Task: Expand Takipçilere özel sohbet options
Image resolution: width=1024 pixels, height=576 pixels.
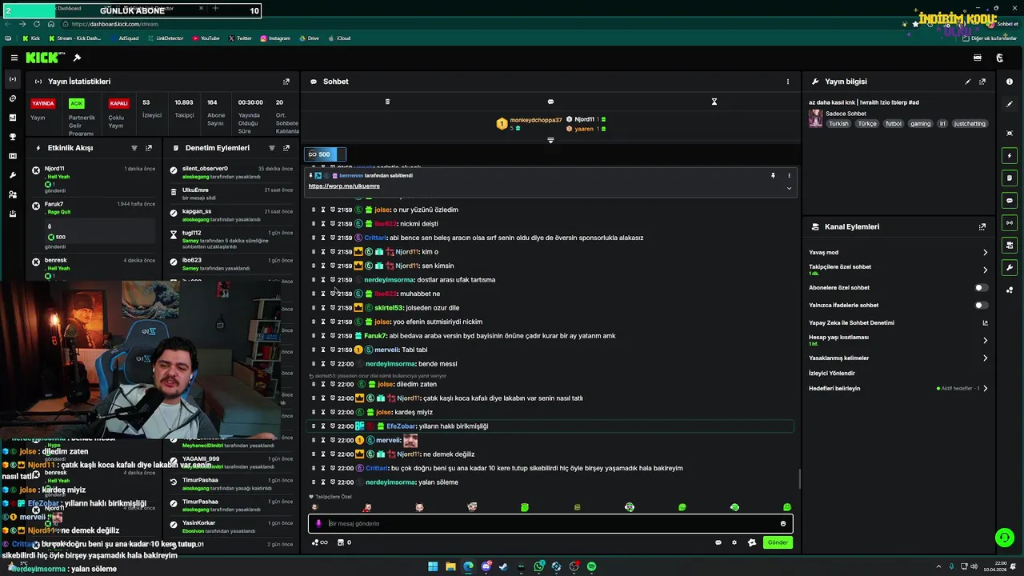Action: [x=985, y=270]
